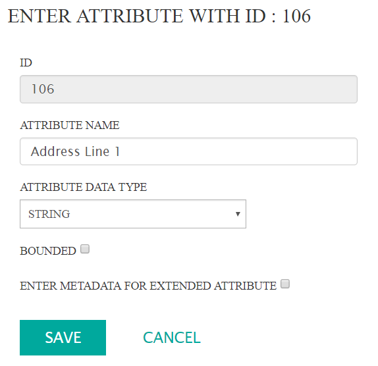This screenshot has width=378, height=366.
Task: Click the ENTER METADATA FOR EXTENDED ATTRIBUTE label
Action: (148, 286)
